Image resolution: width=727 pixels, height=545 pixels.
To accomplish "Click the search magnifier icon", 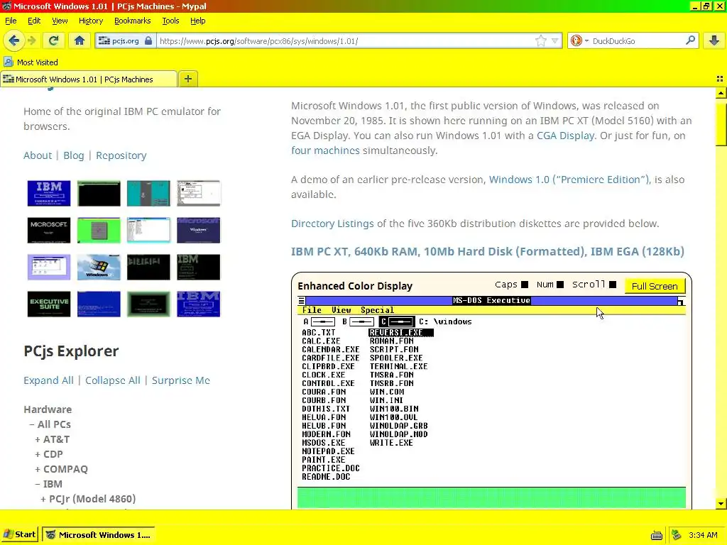I will pyautogui.click(x=690, y=40).
